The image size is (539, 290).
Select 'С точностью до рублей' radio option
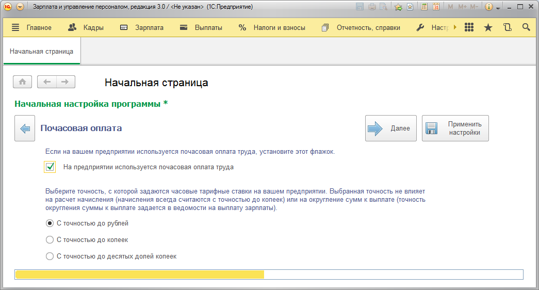(50, 223)
